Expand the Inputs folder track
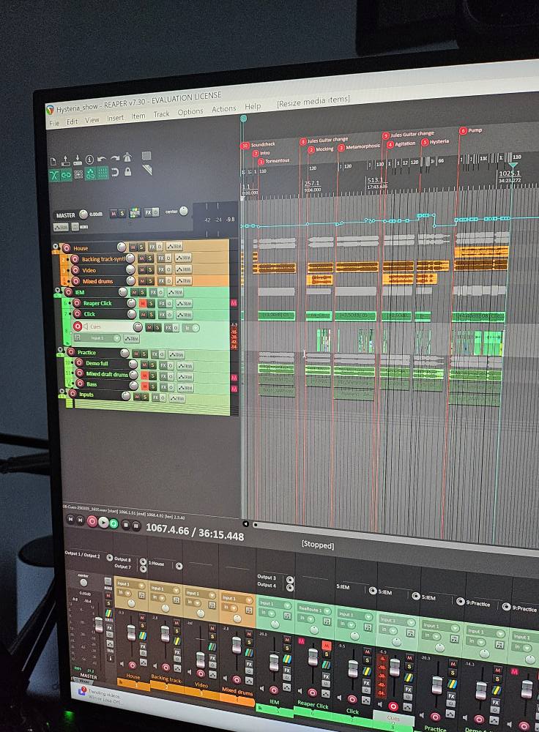Screen dimensions: 539x732 (62, 392)
